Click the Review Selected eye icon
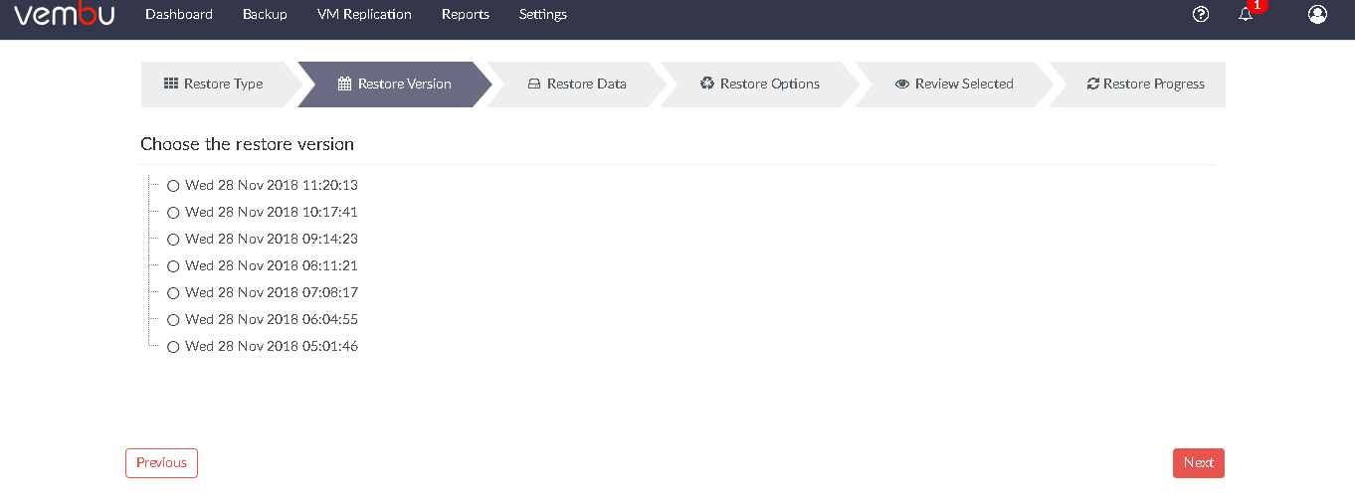Viewport: 1355px width, 504px height. click(x=902, y=84)
